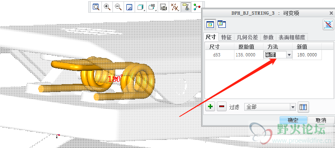Toggle the annotation display icon
Viewport: 335px width, 148px height.
pos(186,7)
